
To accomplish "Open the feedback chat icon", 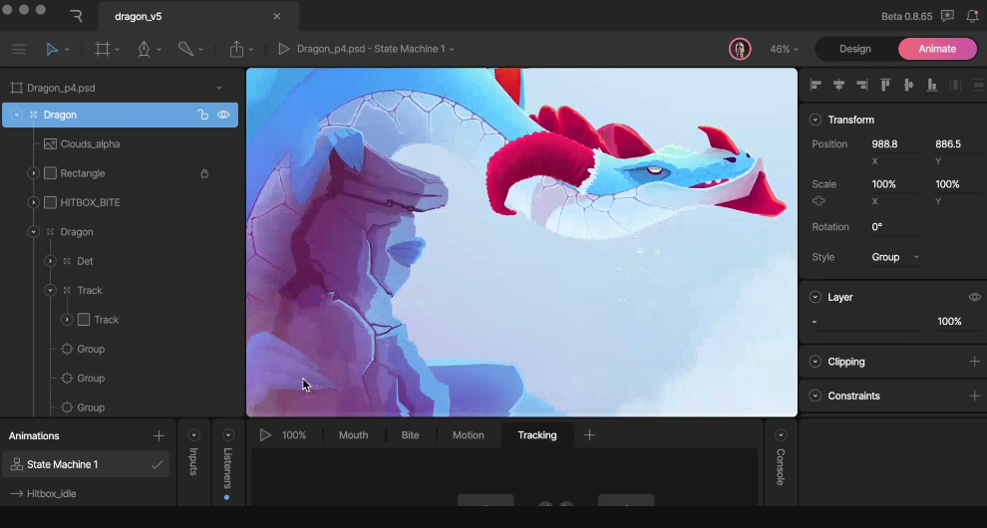I will coord(947,16).
